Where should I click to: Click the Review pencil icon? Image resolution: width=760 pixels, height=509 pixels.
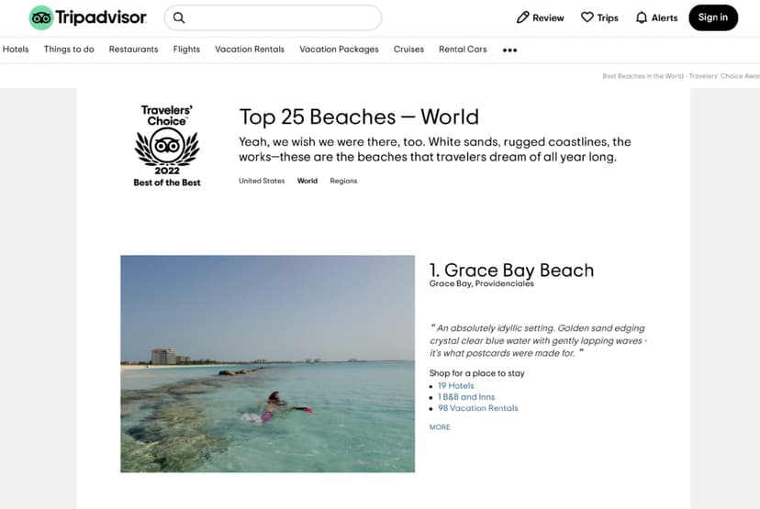(x=523, y=17)
